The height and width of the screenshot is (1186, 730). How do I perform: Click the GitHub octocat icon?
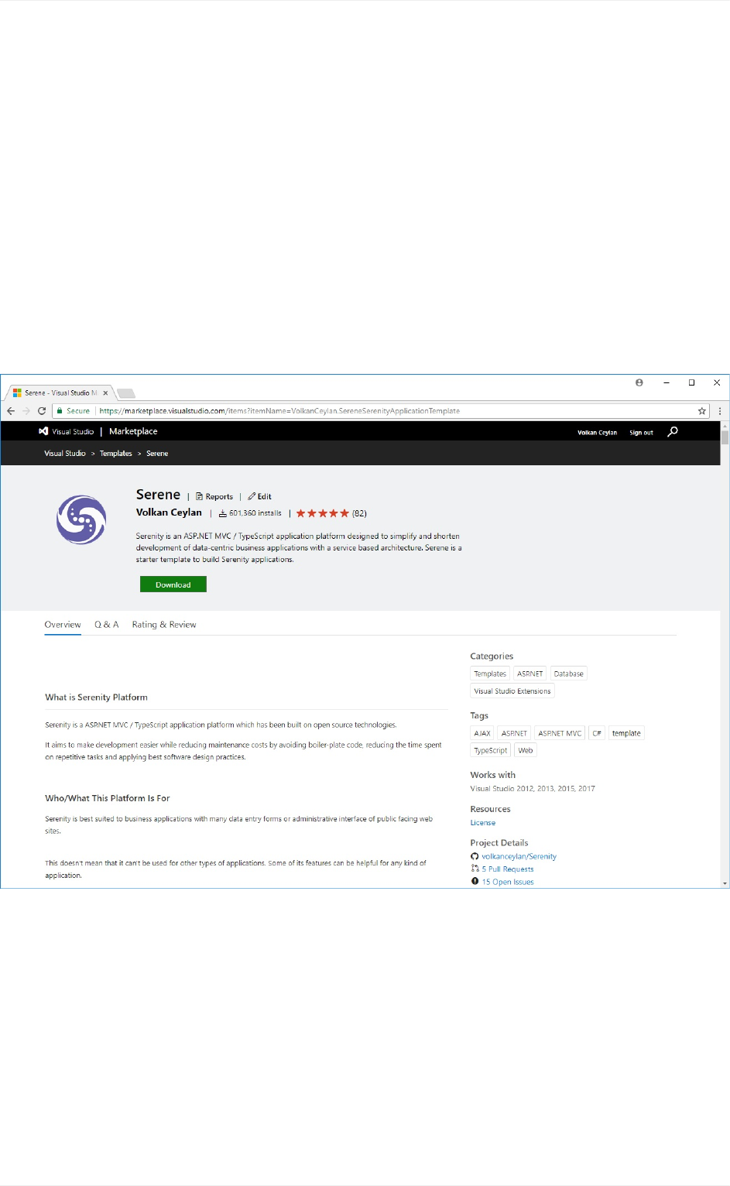tap(475, 856)
